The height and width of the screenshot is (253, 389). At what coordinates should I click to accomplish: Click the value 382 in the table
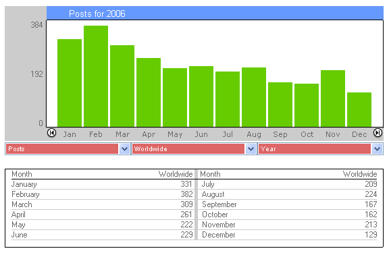(186, 194)
